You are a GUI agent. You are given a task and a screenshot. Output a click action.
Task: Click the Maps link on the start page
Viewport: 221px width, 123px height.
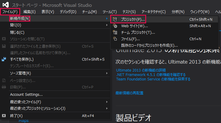(23, 121)
